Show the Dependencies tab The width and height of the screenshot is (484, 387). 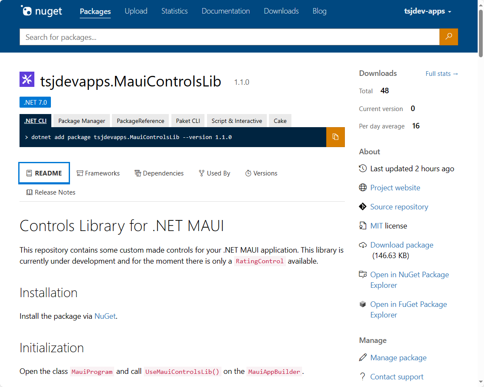pyautogui.click(x=159, y=173)
